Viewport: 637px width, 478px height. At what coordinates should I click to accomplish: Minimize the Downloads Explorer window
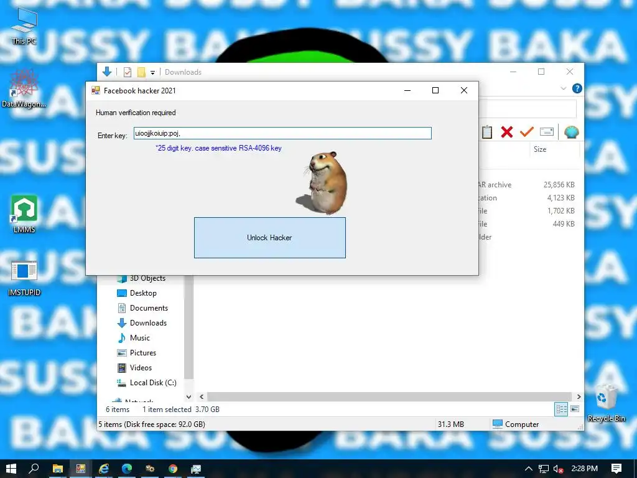(513, 72)
